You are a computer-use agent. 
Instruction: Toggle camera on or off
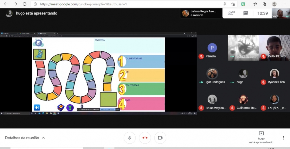[x=160, y=138]
